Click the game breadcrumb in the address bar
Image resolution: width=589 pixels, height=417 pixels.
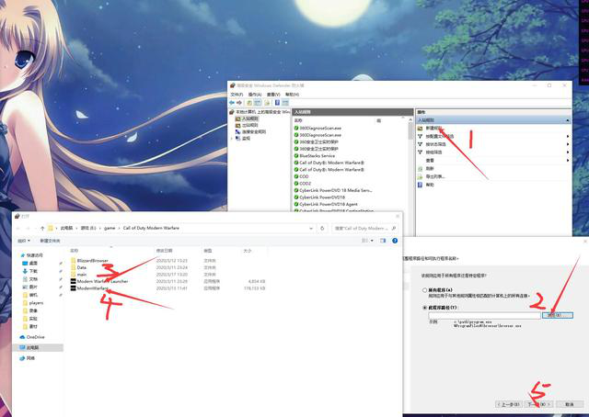click(x=110, y=228)
